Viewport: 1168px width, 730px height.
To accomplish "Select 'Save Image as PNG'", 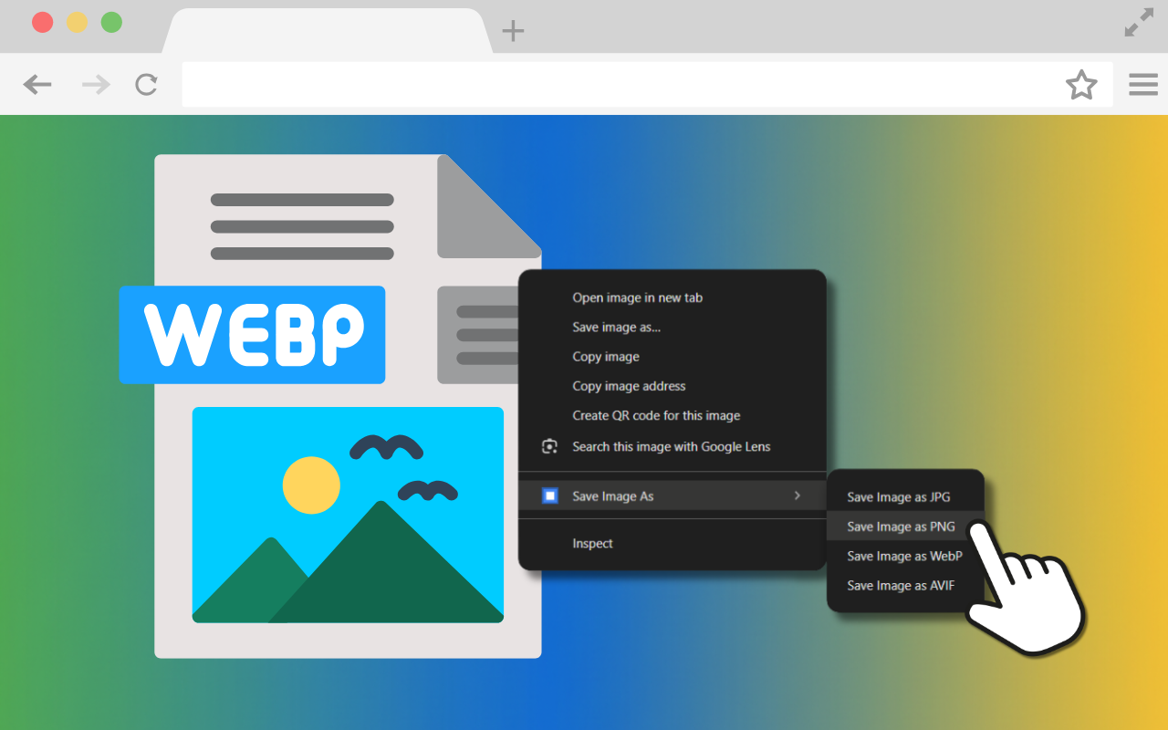I will (x=900, y=527).
